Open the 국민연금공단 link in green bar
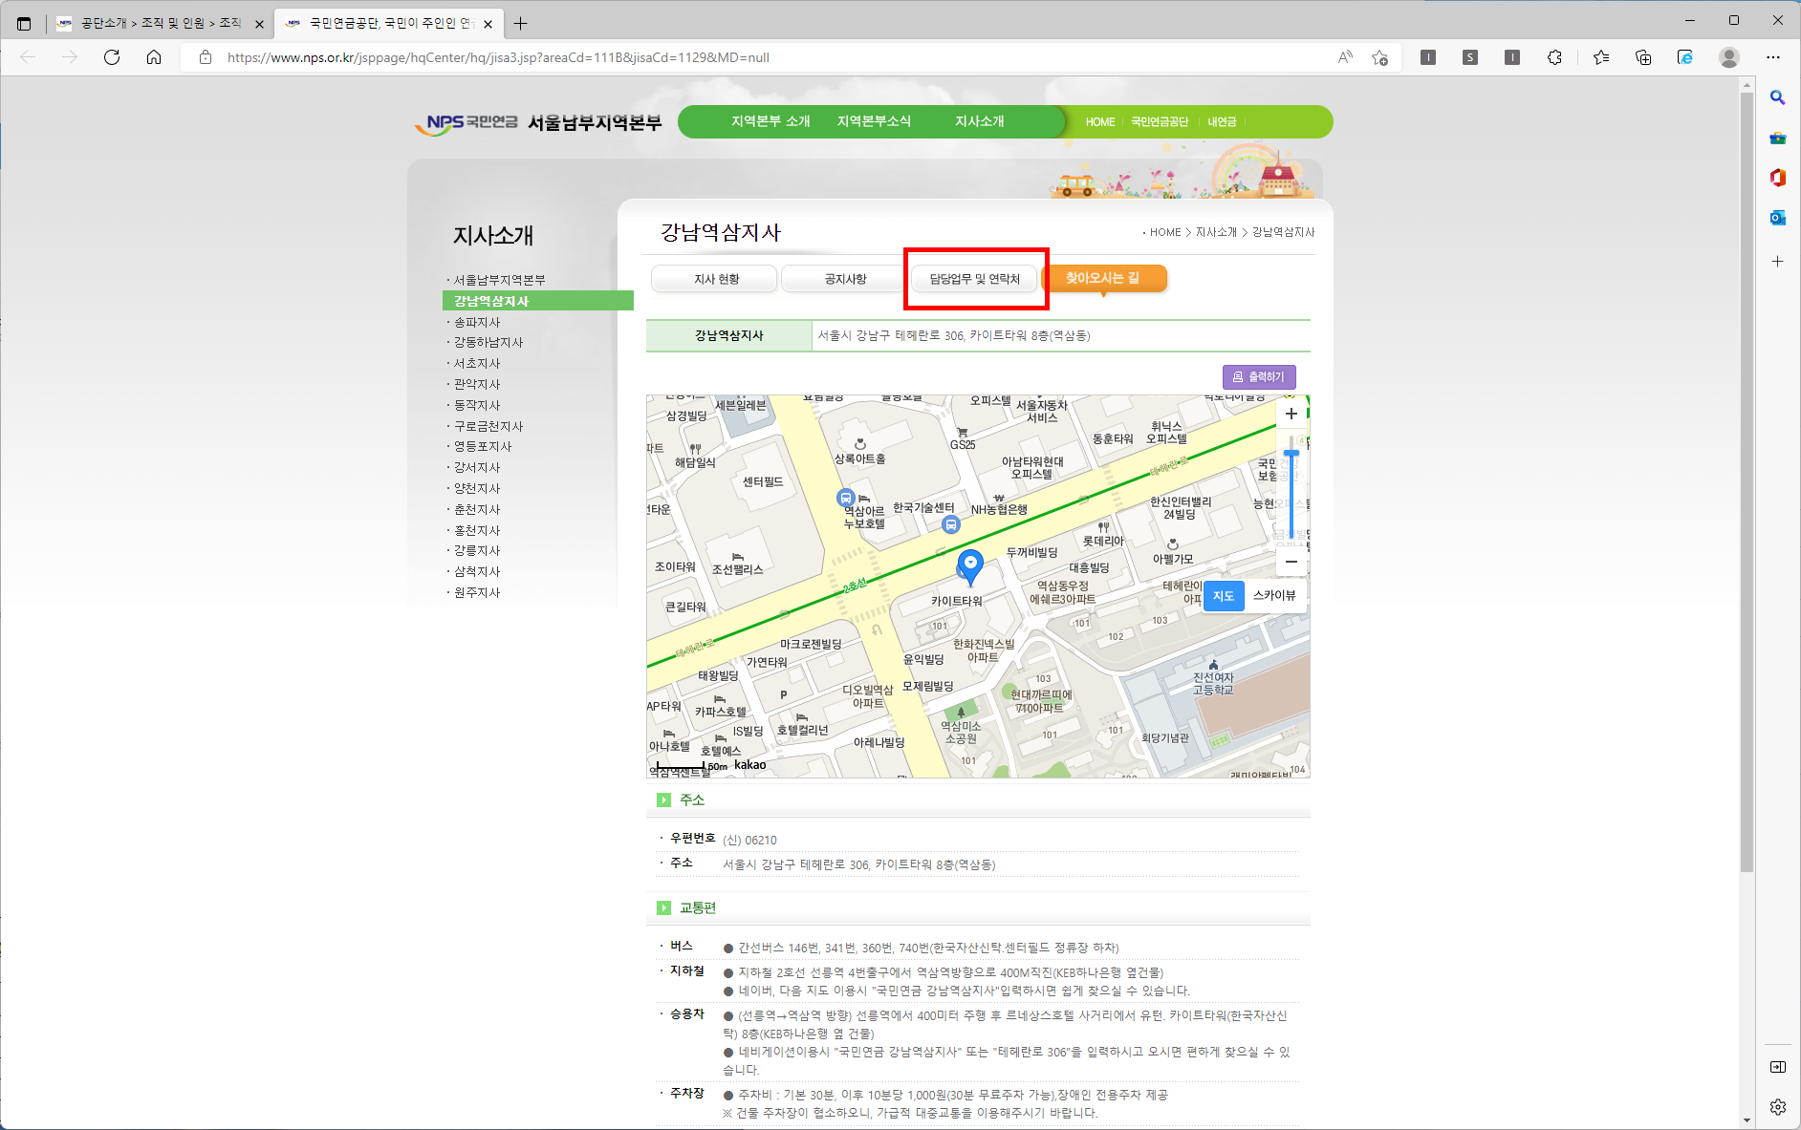Viewport: 1801px width, 1130px height. pos(1159,122)
